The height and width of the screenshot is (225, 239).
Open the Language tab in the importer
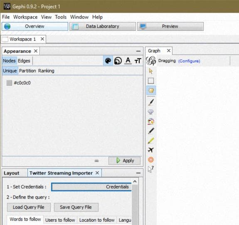click(125, 220)
